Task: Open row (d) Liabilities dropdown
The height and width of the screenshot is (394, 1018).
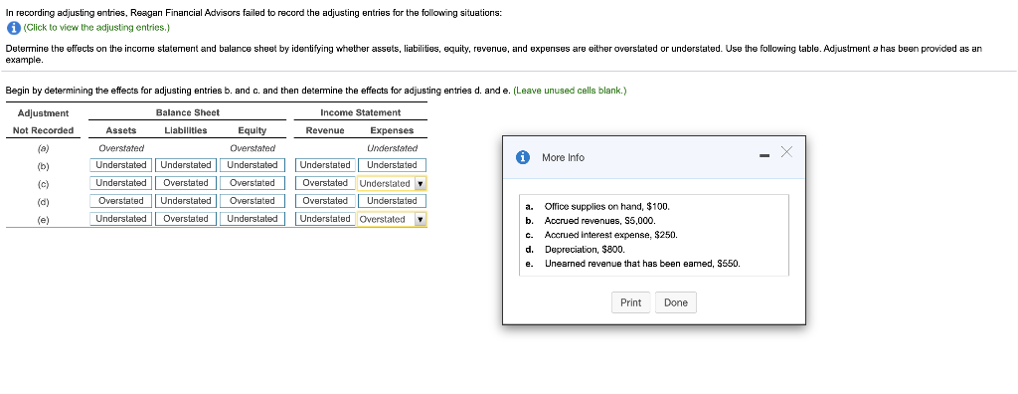Action: coord(186,201)
